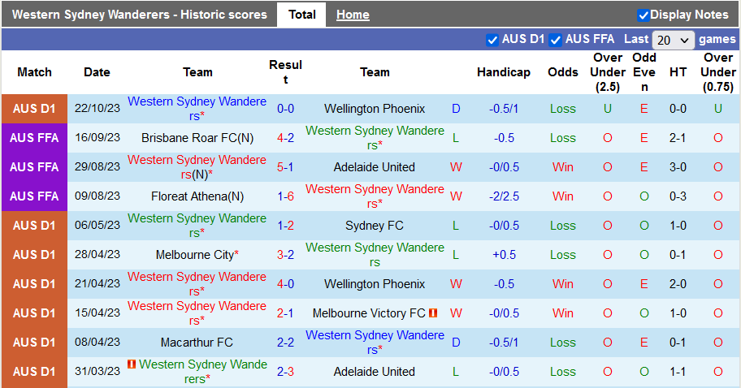The height and width of the screenshot is (388, 741).
Task: Click the AUS D1 badge for 22/10/23
Action: click(x=34, y=109)
